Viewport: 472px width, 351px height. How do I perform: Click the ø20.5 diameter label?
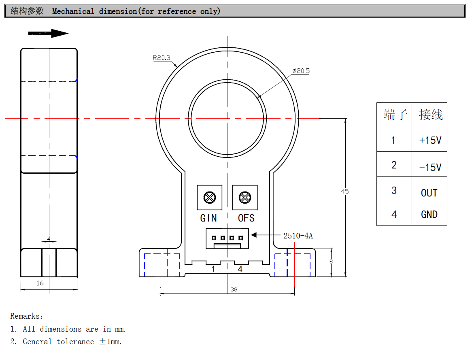(301, 71)
